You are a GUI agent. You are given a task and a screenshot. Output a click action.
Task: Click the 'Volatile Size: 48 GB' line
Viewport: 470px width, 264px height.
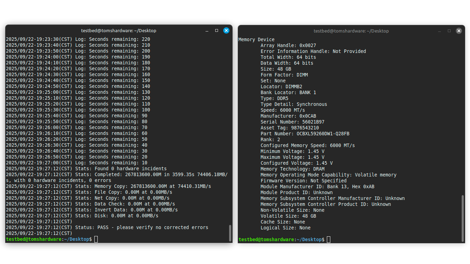point(288,216)
